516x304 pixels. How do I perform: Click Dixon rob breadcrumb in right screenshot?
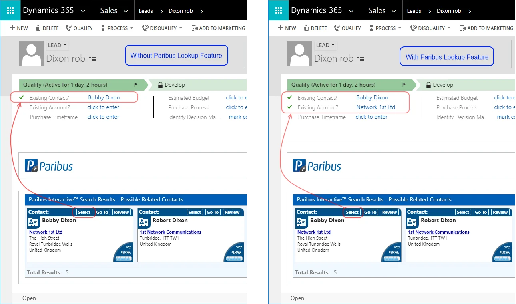pyautogui.click(x=449, y=11)
